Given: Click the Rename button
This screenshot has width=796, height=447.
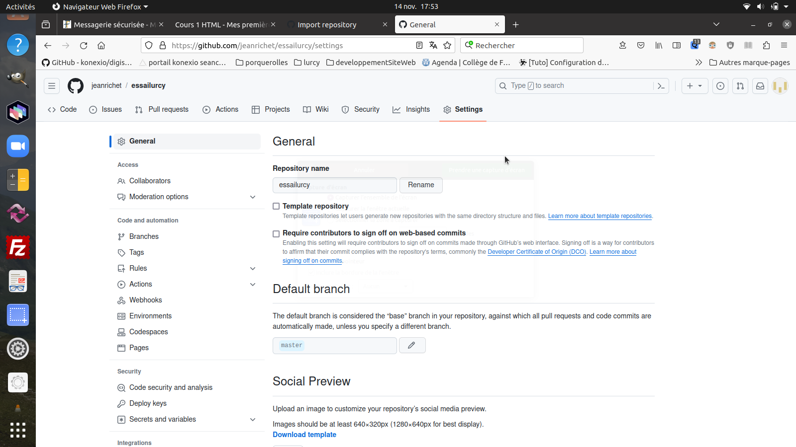Looking at the screenshot, I should point(421,185).
